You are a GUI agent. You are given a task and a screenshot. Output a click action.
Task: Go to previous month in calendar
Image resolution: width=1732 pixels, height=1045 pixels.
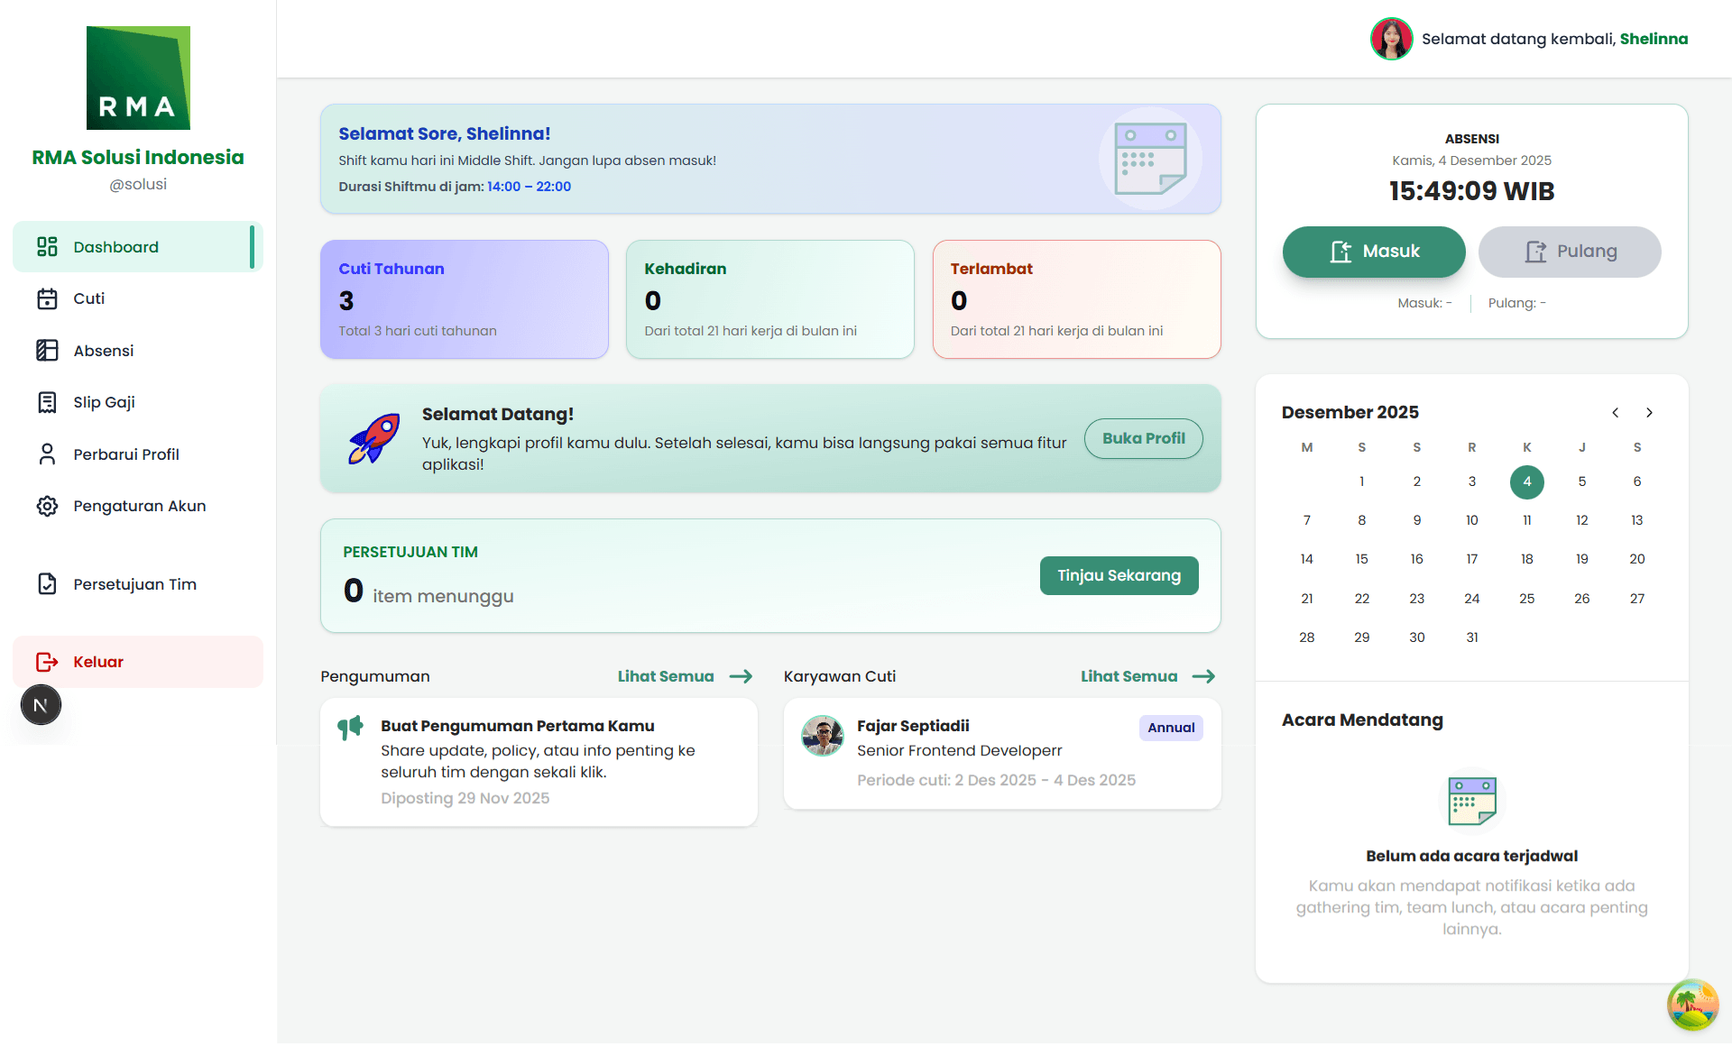coord(1616,412)
